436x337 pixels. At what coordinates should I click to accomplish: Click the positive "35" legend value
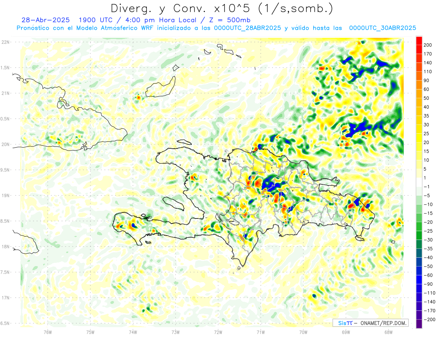point(427,116)
